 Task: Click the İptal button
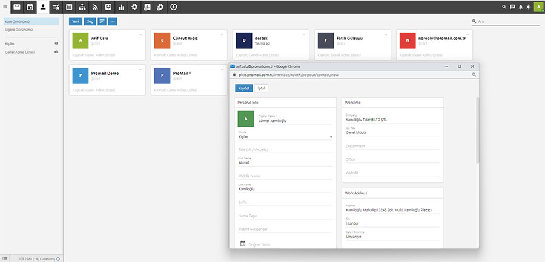point(261,88)
